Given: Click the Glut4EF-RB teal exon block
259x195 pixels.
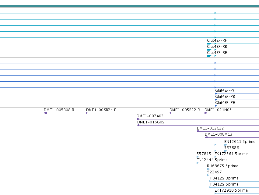Looking at the screenshot, I should (209, 50).
